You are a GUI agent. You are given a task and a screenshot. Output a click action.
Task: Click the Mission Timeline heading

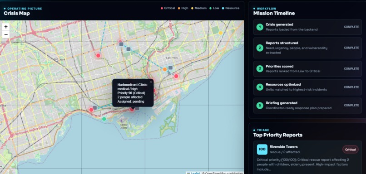(x=274, y=13)
